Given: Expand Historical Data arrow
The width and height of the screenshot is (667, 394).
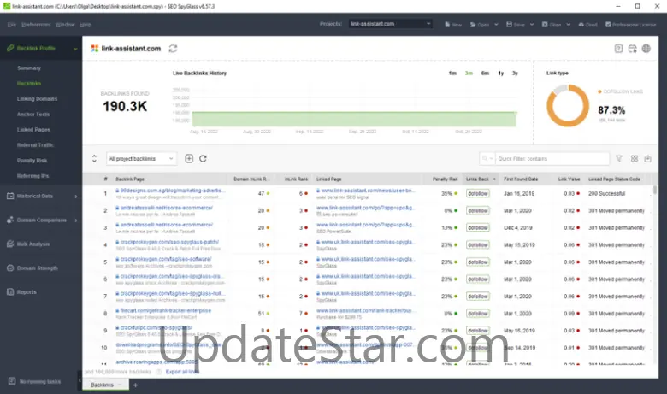Looking at the screenshot, I should click(76, 197).
